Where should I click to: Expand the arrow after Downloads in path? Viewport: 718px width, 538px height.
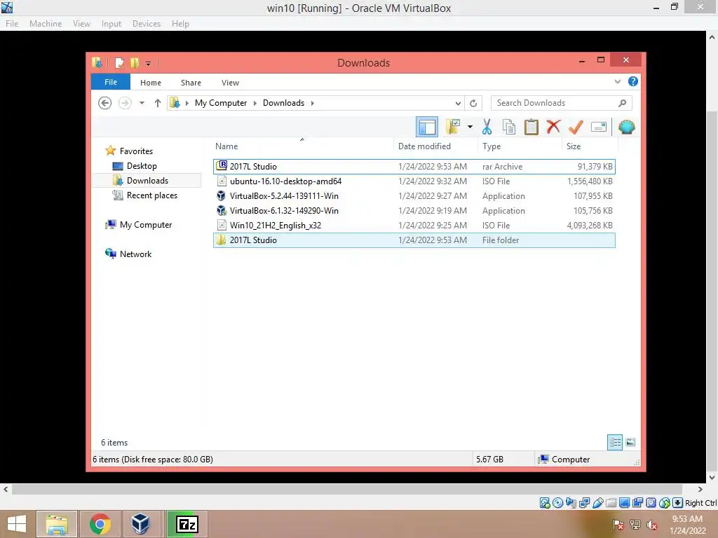click(312, 103)
